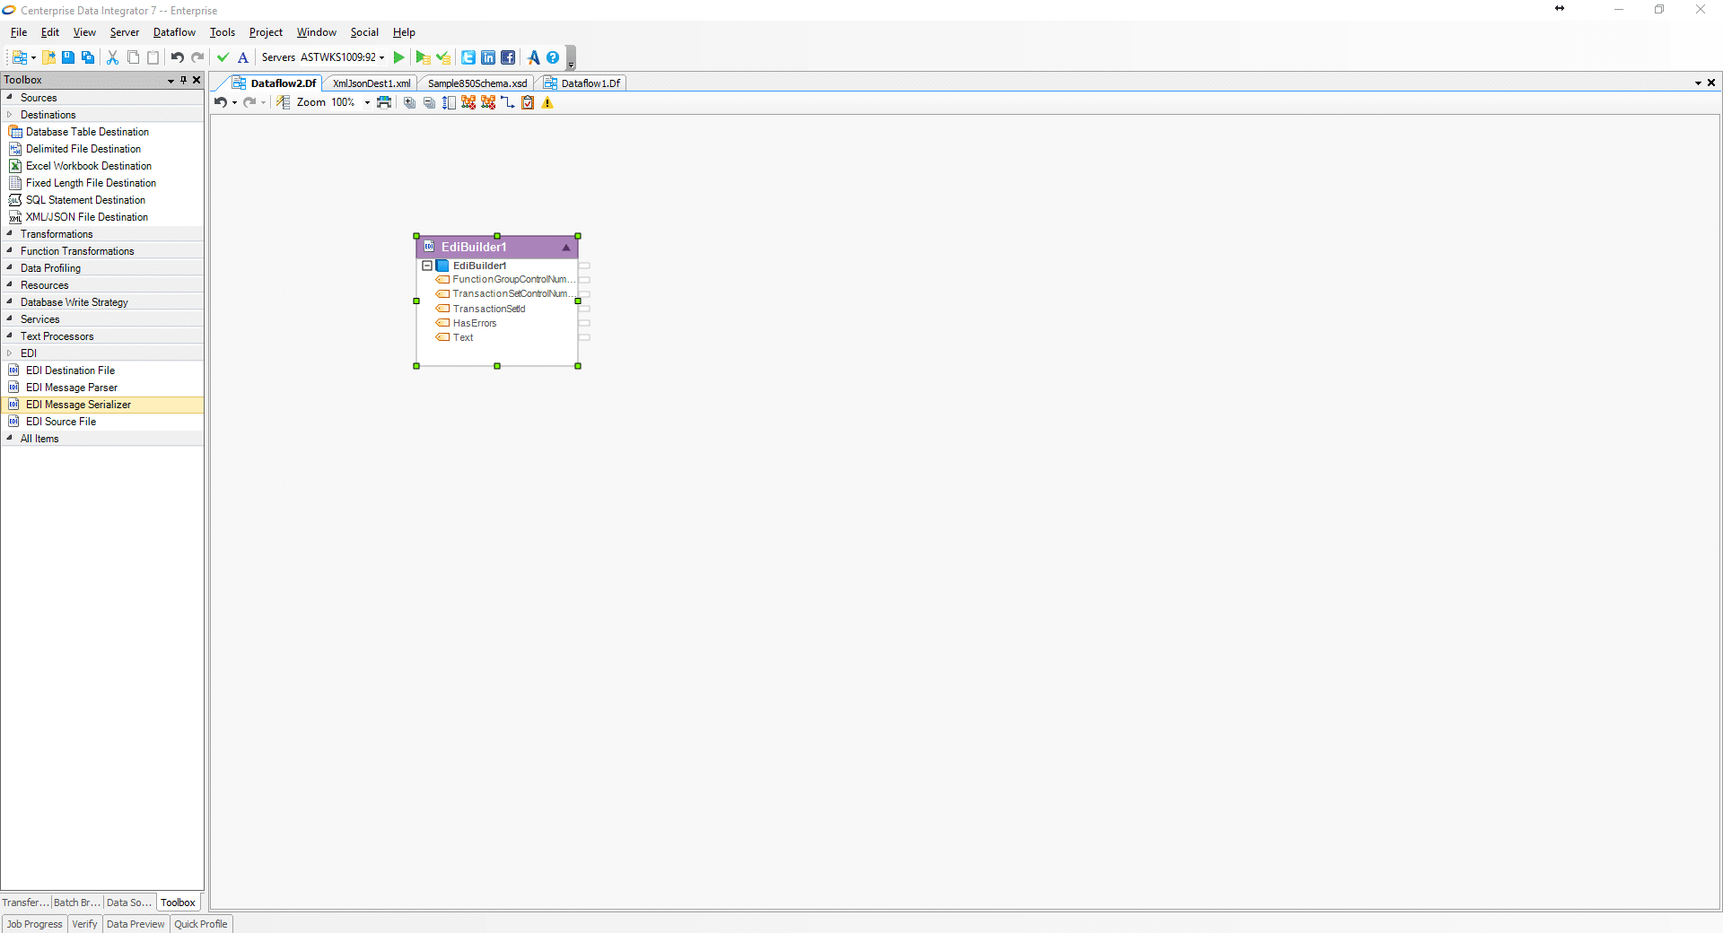Switch to the Sample850Schema.xsd tab
1723x933 pixels.
pos(477,83)
